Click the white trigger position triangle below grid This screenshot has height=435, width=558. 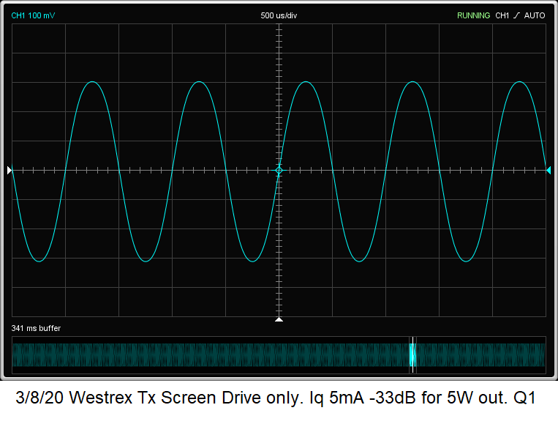tap(279, 319)
